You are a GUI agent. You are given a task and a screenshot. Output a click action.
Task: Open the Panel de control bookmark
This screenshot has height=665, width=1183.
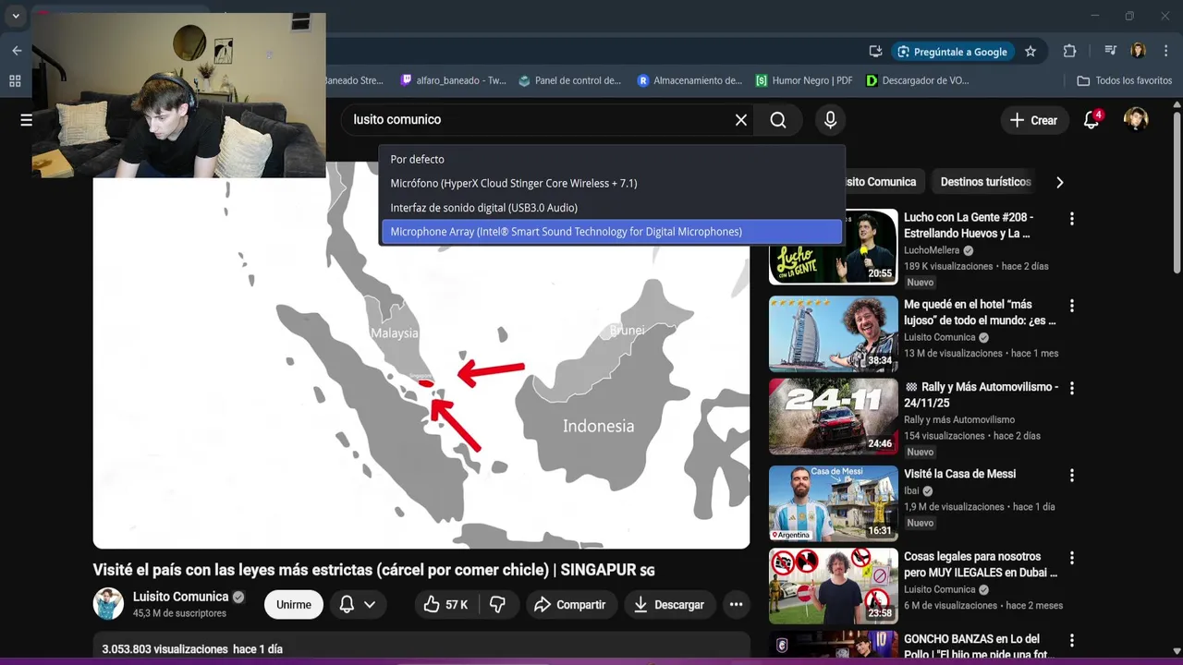(x=570, y=81)
